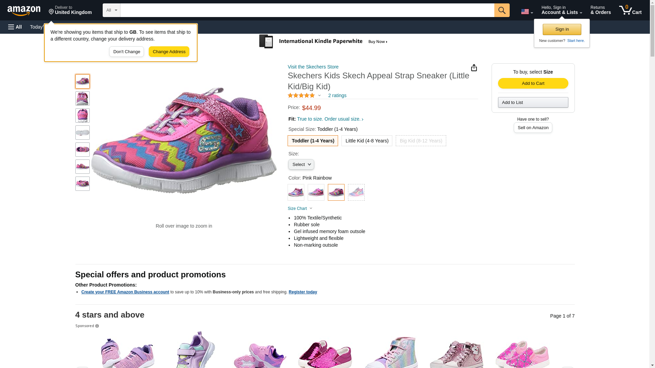Select Toddler (1-4 Years) size option

[x=313, y=141]
